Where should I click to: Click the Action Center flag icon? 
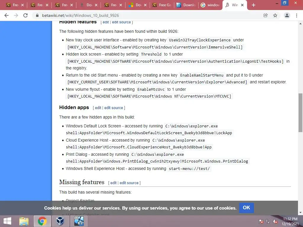point(261,221)
